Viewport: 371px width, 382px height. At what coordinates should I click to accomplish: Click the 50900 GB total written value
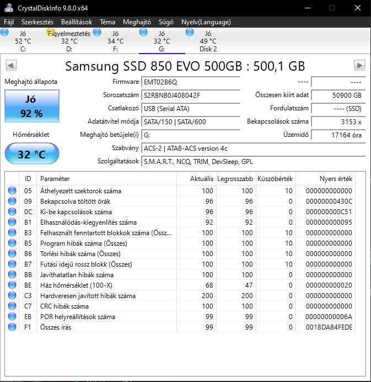[x=338, y=95]
